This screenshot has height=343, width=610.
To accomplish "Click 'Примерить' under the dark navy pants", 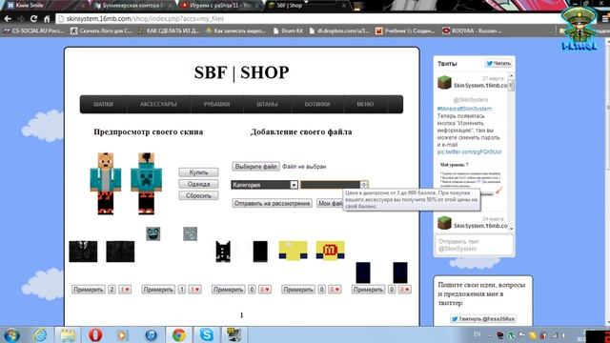I will pos(368,290).
